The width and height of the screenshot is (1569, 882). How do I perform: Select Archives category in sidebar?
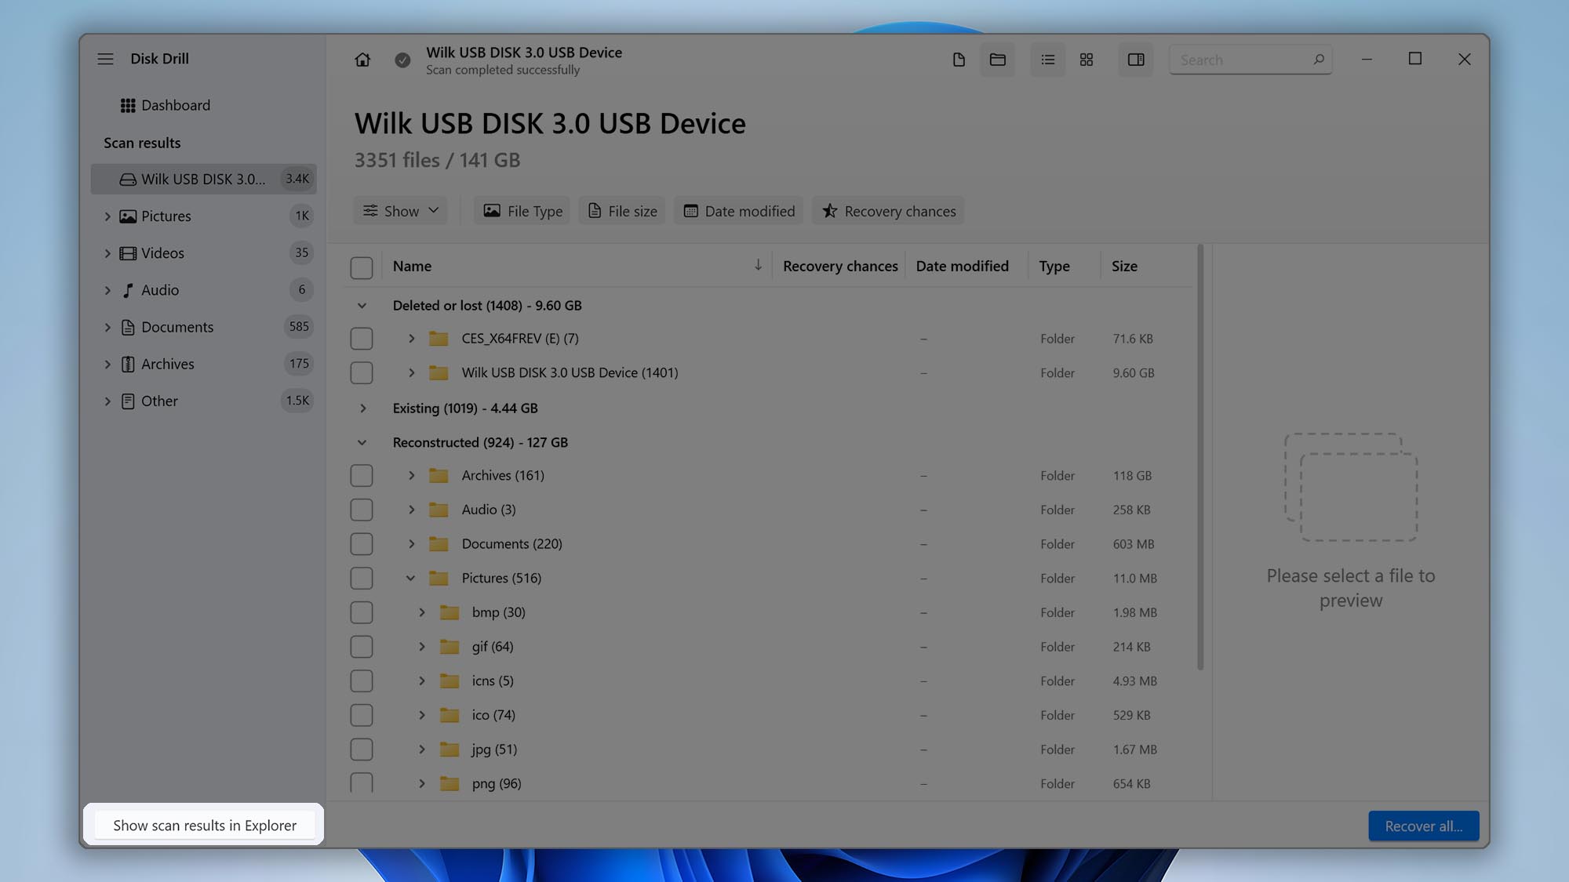(204, 364)
